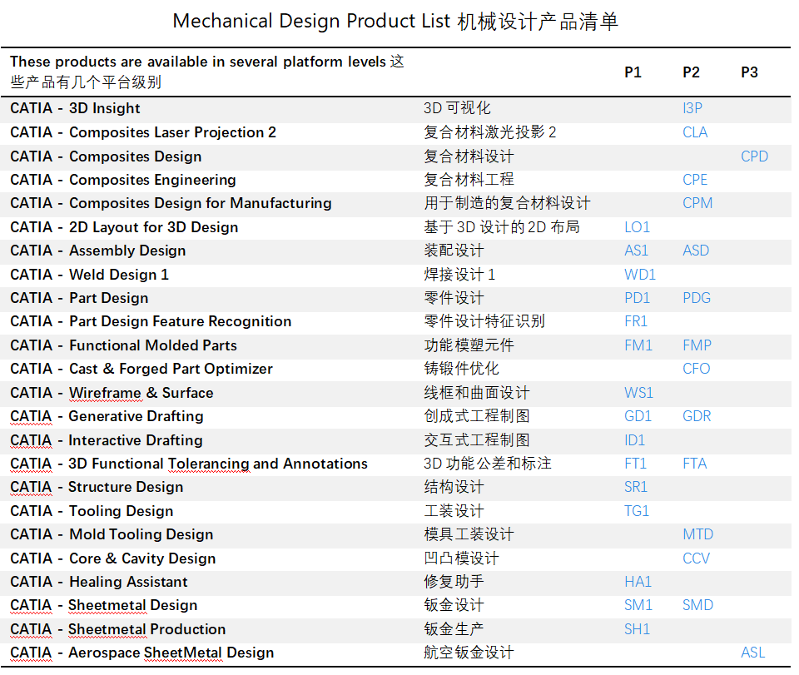Select the CLA product code
799x675 pixels.
click(x=695, y=132)
